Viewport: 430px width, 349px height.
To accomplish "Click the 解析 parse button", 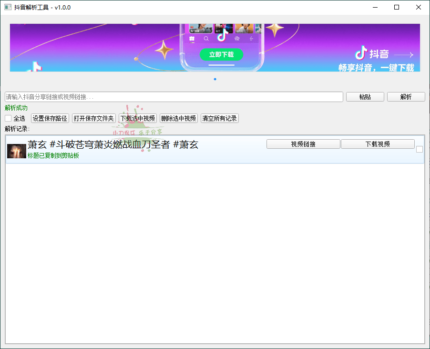I will (406, 97).
